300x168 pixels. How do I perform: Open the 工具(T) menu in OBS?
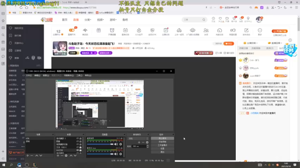79,75
